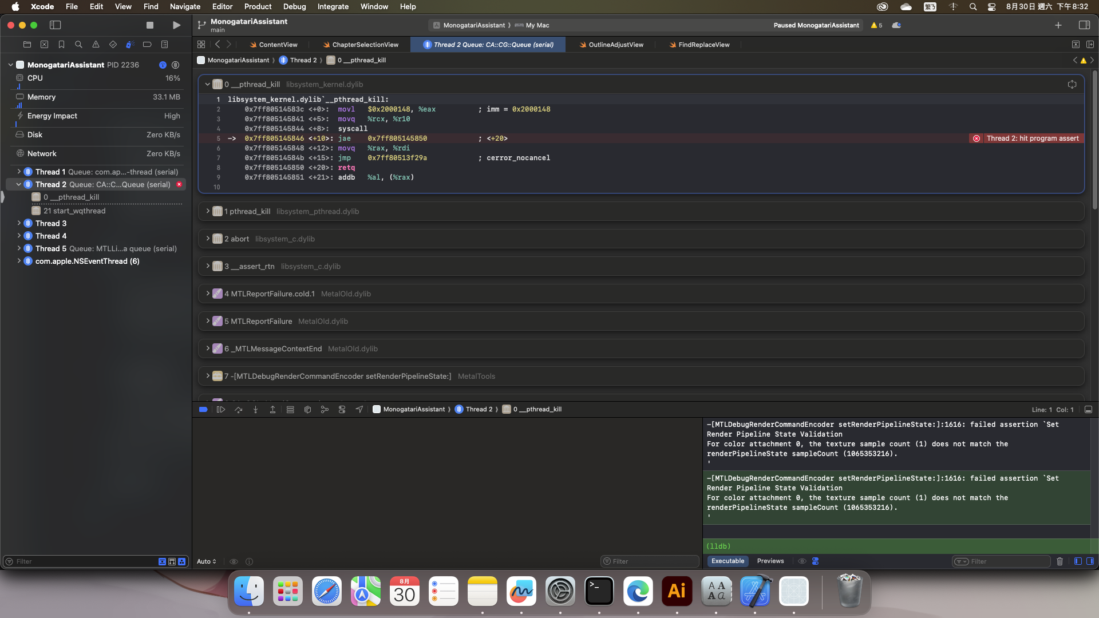Expand the 5 MTLReportFailure frame
The height and width of the screenshot is (618, 1099).
(x=207, y=321)
